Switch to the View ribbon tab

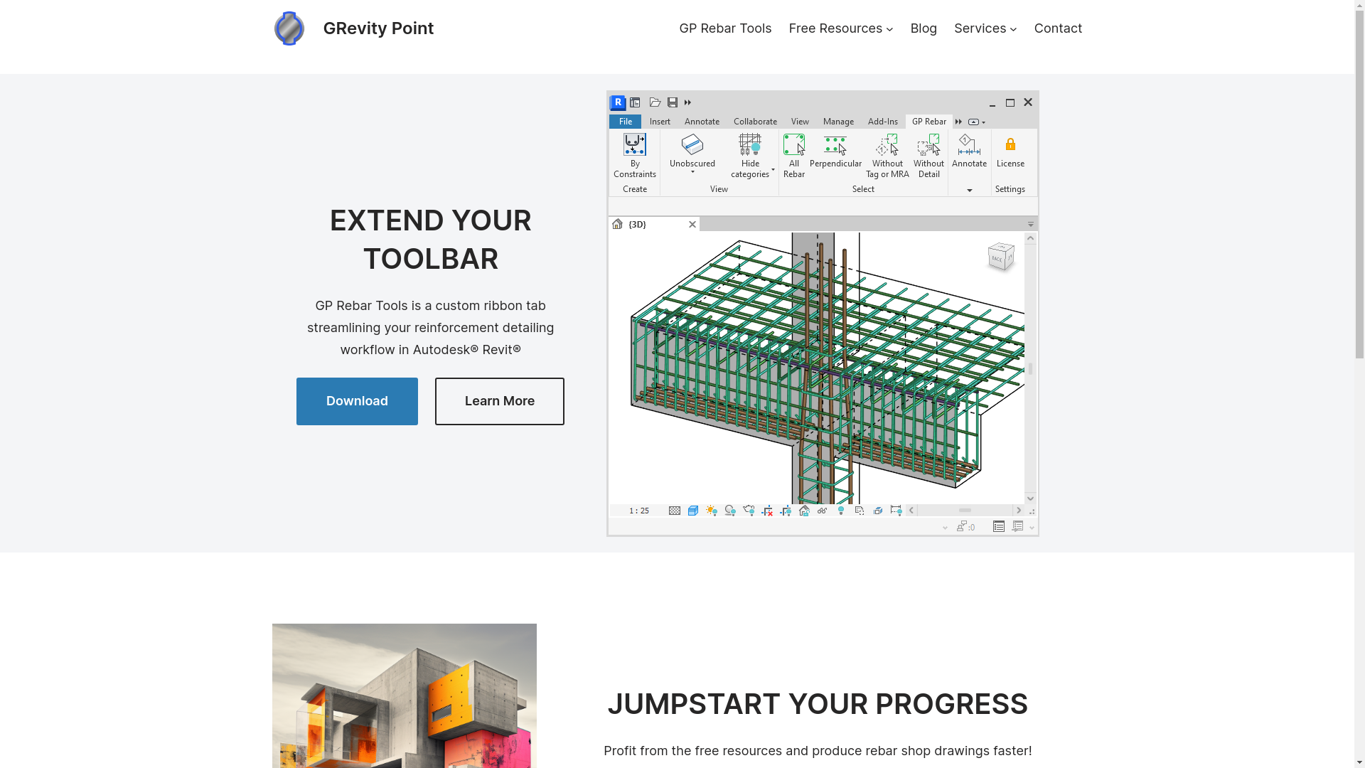(x=800, y=122)
